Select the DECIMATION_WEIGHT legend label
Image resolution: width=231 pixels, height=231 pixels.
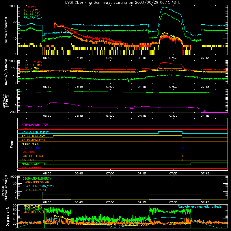pos(37,182)
